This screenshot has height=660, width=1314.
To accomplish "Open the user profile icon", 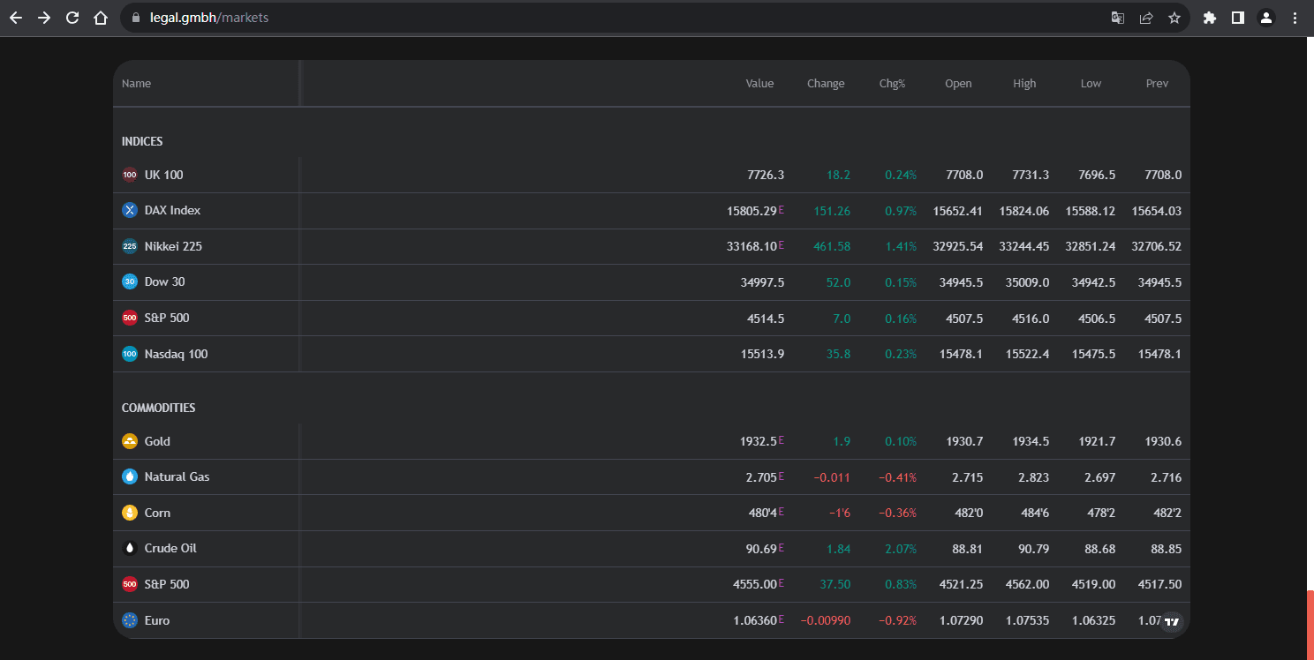I will coord(1266,18).
